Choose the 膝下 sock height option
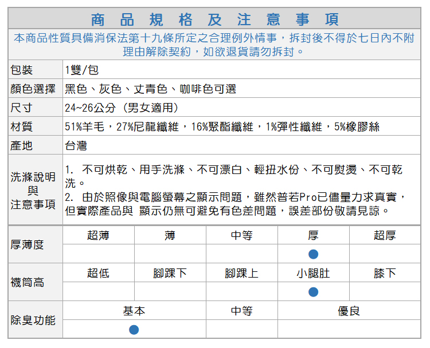The image size is (430, 348). [x=385, y=273]
